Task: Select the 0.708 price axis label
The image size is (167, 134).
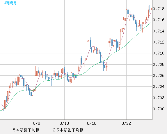Action: point(159,64)
